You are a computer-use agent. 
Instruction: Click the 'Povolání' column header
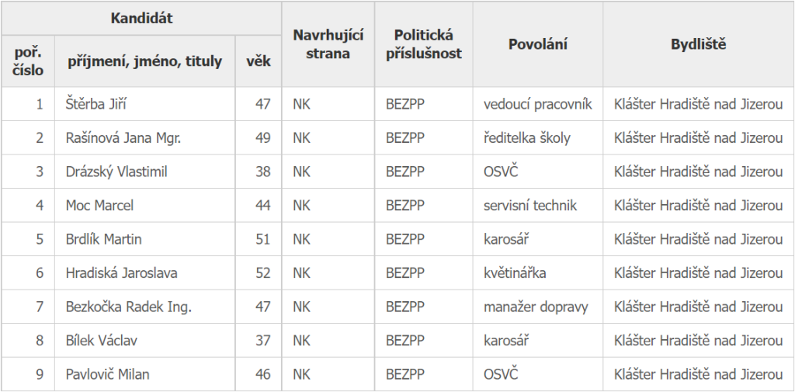tap(537, 44)
